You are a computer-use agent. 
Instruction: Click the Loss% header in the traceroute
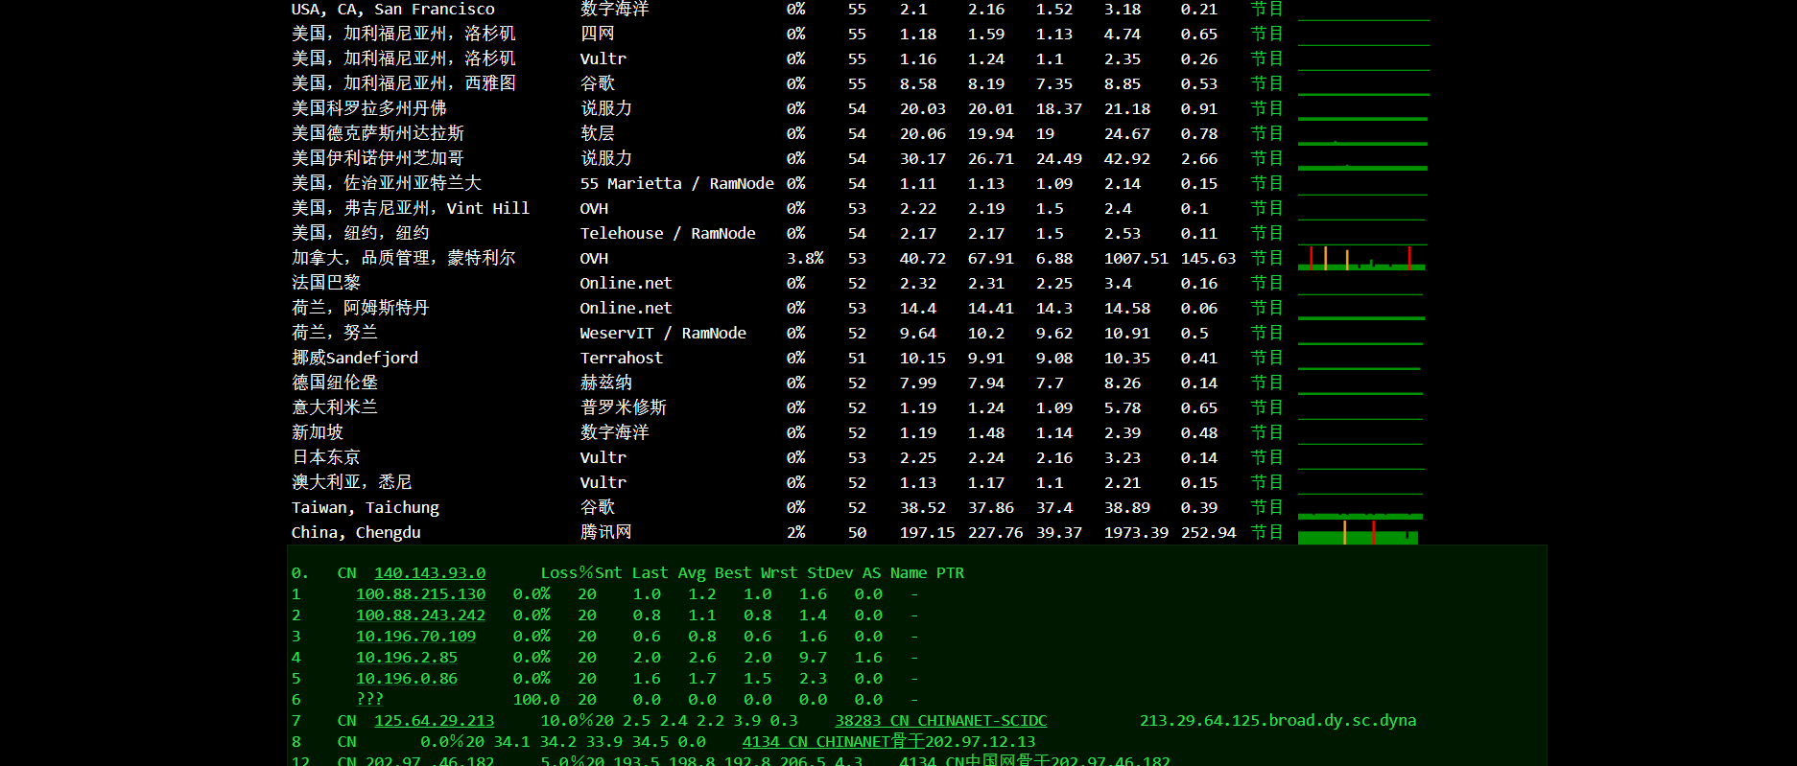pyautogui.click(x=567, y=572)
